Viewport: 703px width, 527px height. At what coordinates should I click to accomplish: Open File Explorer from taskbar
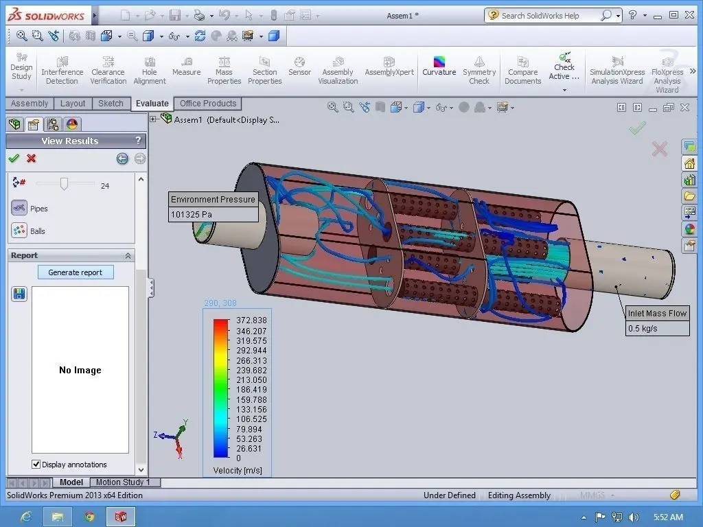58,517
